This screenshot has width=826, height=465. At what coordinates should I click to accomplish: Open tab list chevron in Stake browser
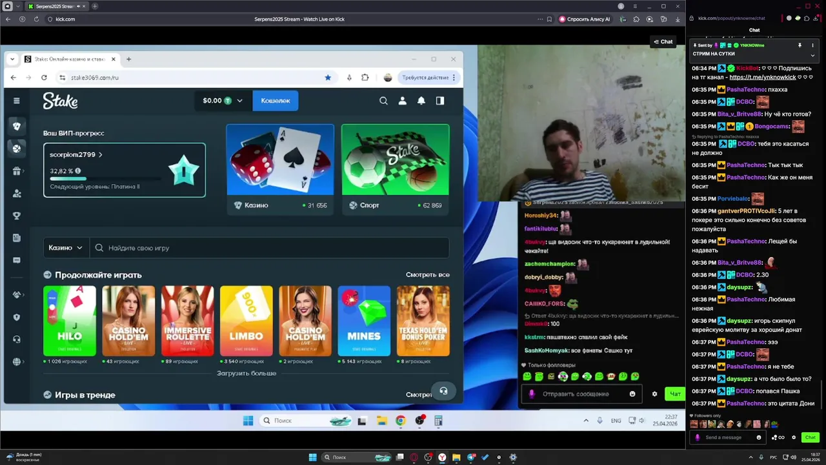(x=12, y=59)
